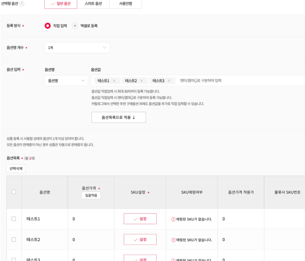Image resolution: width=305 pixels, height=261 pixels.
Task: Select the 엑셀로 등록 radio button
Action: tap(75, 26)
